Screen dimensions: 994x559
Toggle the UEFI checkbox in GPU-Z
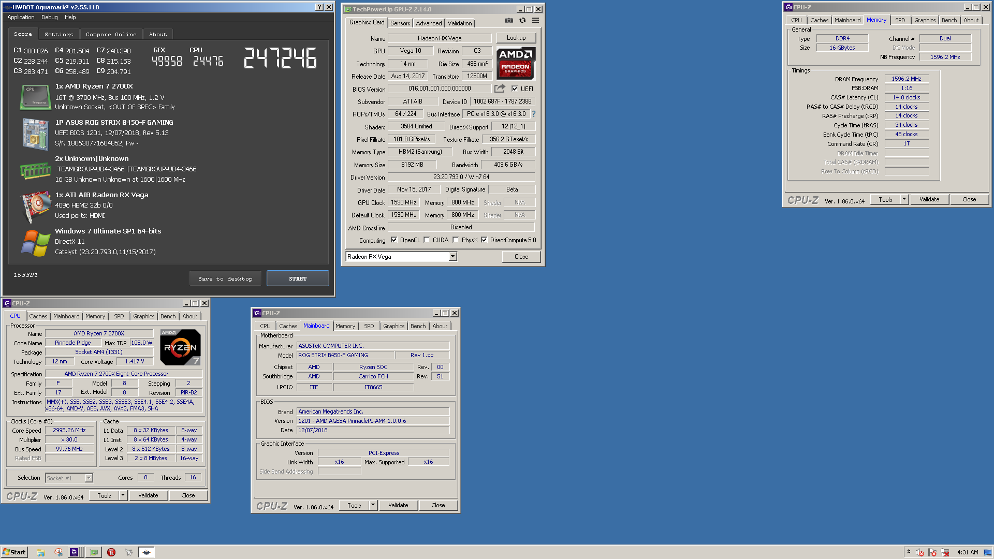[x=515, y=89]
